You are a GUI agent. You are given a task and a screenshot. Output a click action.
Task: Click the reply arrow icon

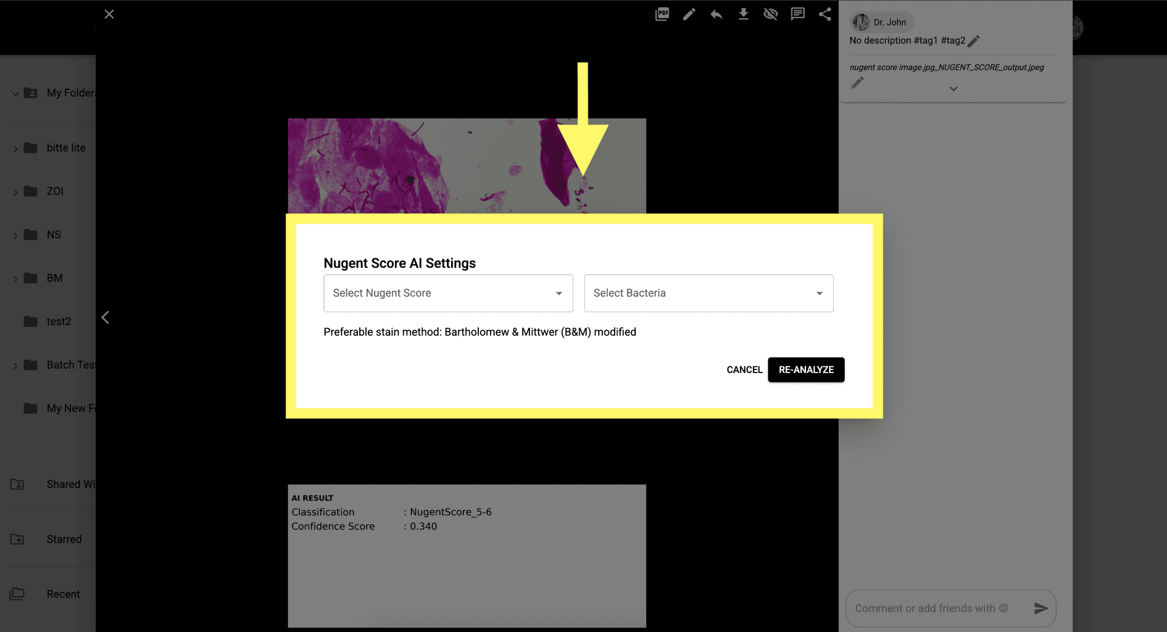click(716, 14)
